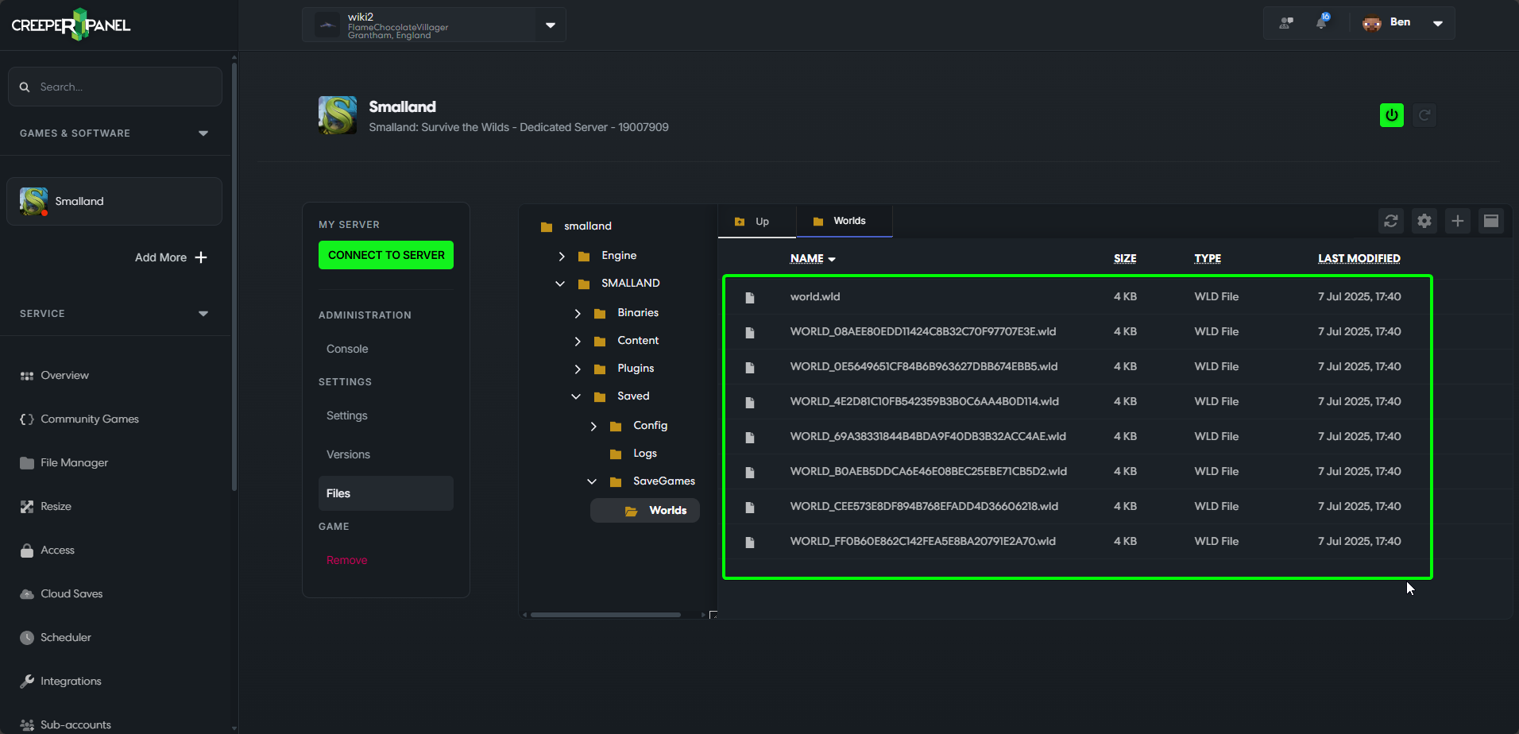Click the Scheduler clock icon
1519x734 pixels.
point(27,638)
